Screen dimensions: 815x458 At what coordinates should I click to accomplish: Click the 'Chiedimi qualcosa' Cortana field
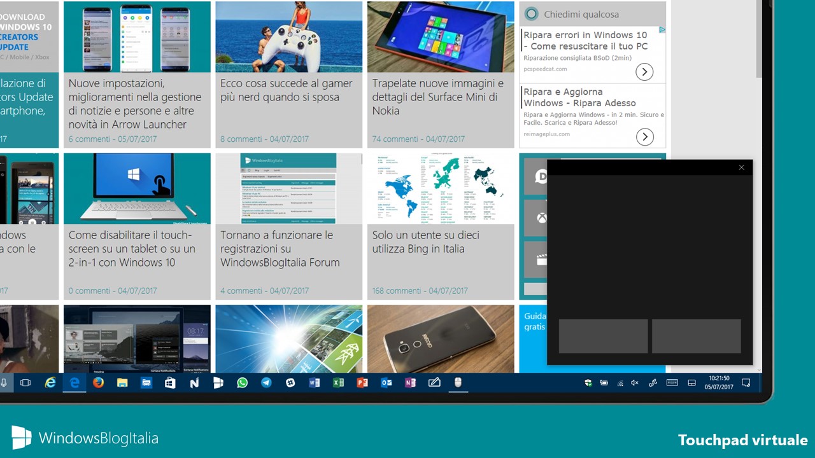coord(593,14)
